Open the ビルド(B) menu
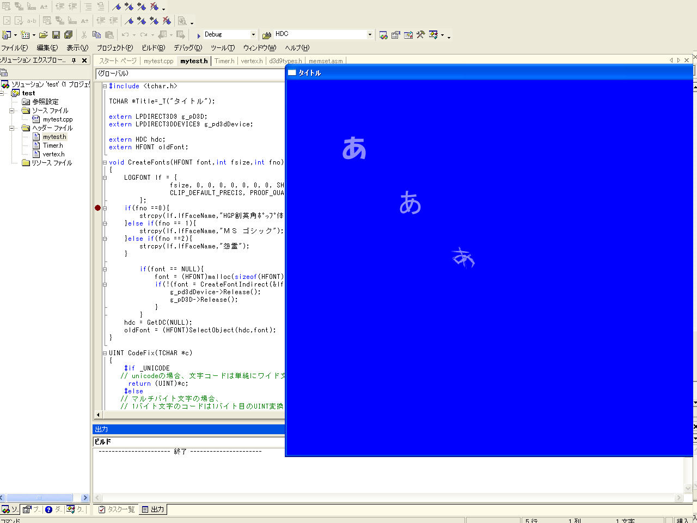 pos(154,48)
